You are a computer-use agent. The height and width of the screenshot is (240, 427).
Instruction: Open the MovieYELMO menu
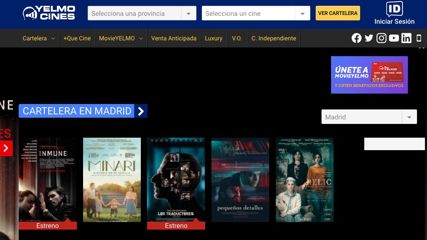pos(120,38)
